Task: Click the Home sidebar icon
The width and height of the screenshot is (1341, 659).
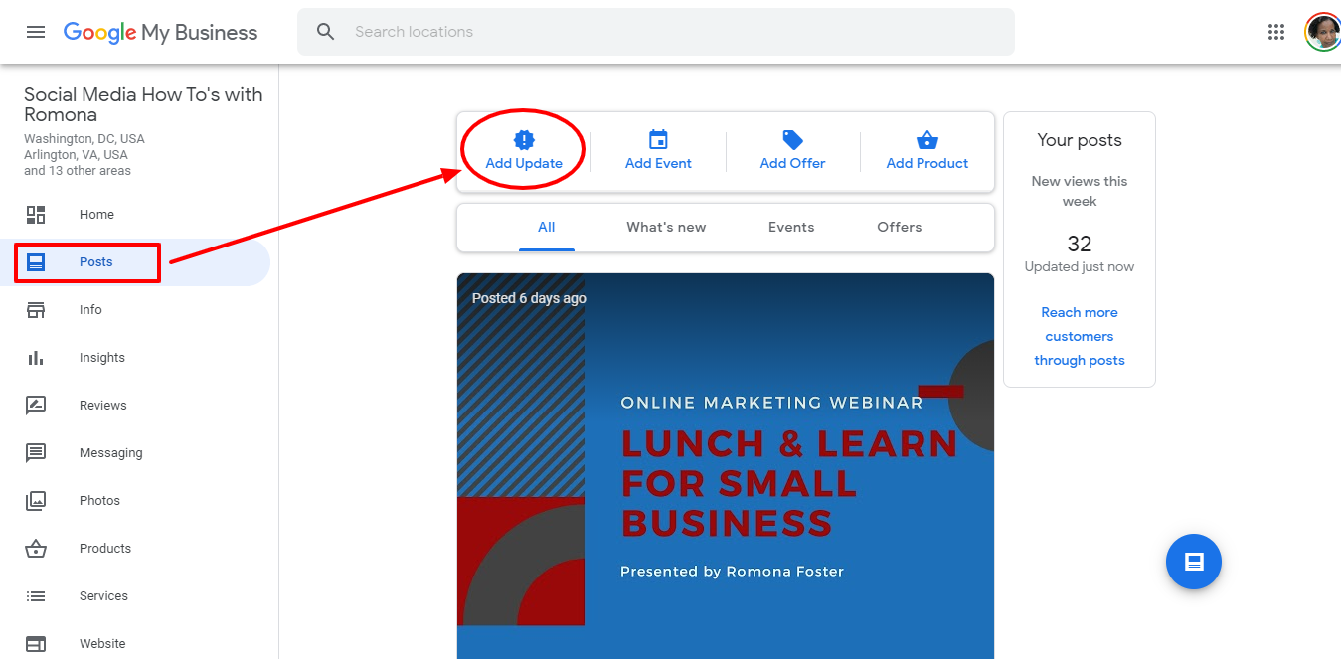Action: [36, 215]
